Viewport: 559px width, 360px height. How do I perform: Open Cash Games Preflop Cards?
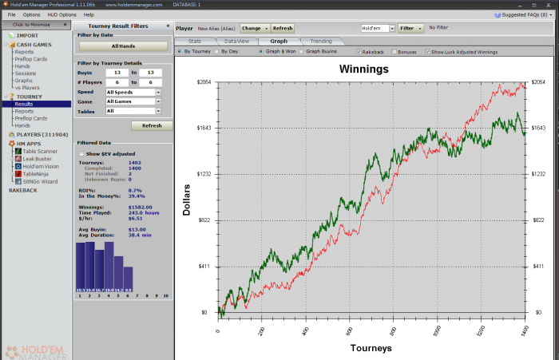coord(31,59)
